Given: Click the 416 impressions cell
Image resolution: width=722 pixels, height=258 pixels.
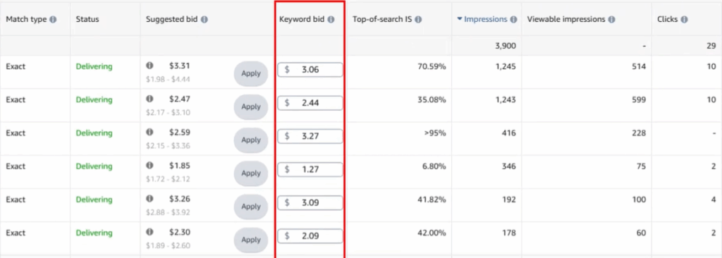Looking at the screenshot, I should click(x=509, y=133).
